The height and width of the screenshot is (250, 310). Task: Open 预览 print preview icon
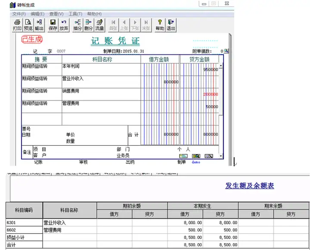[x=28, y=25]
